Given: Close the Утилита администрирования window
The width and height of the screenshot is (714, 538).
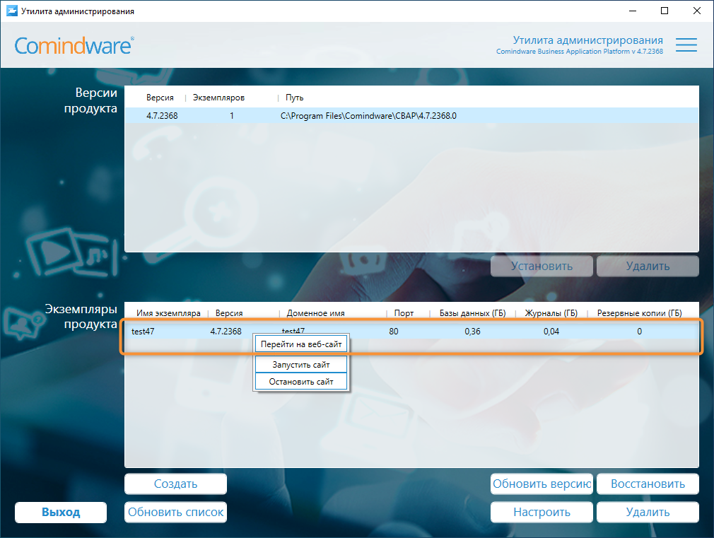Looking at the screenshot, I should click(697, 11).
